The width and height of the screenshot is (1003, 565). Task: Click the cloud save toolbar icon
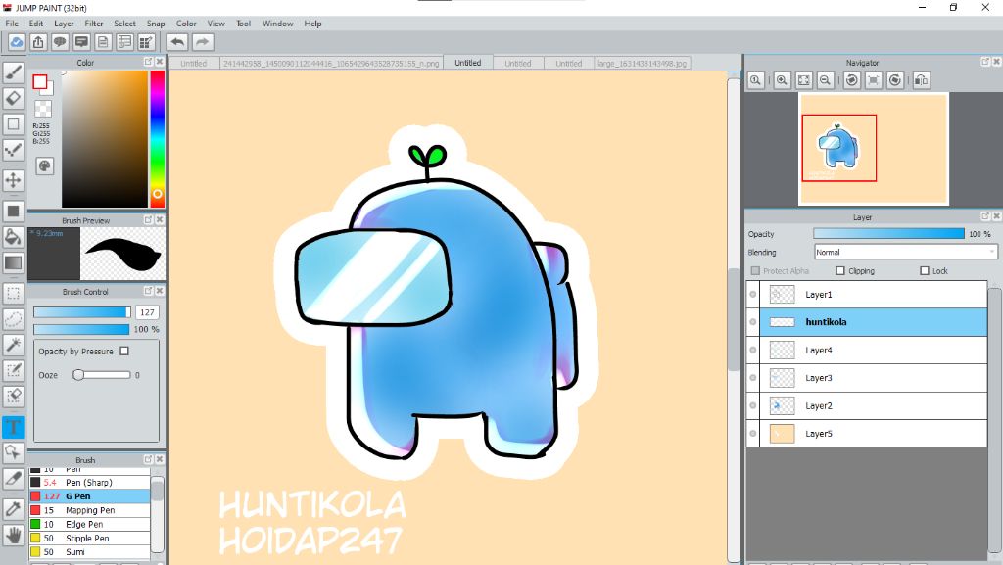click(16, 42)
